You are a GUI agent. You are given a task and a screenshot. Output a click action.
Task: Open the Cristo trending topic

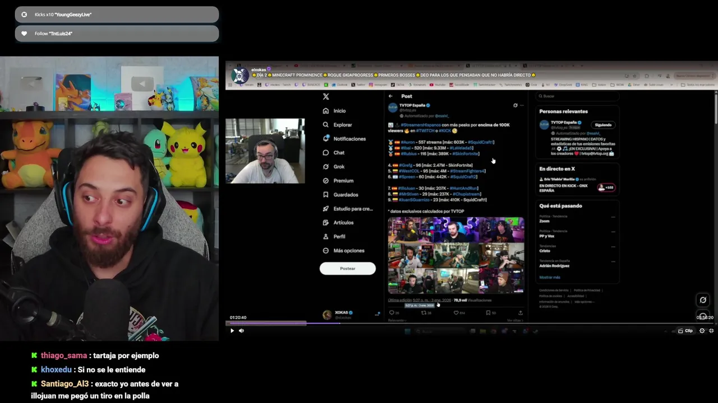578,249
